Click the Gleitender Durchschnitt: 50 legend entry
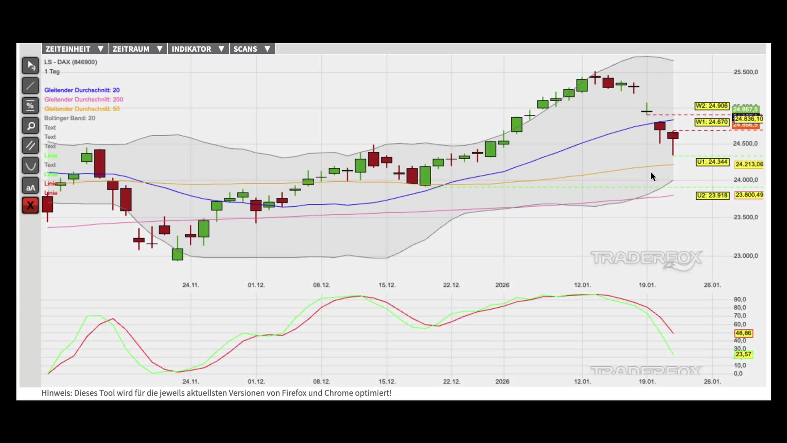The width and height of the screenshot is (787, 443). [82, 109]
